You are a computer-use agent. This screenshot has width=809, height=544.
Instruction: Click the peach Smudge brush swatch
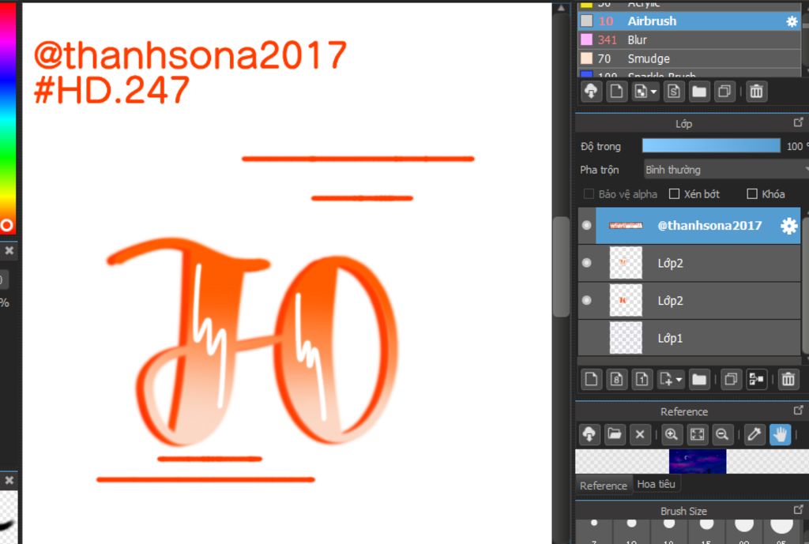click(x=587, y=58)
